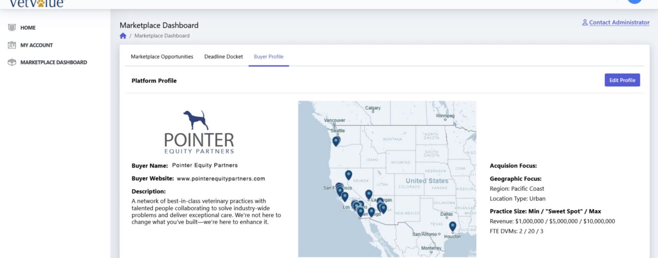
Task: Click the person icon beside Contact Administrator
Action: [x=585, y=23]
